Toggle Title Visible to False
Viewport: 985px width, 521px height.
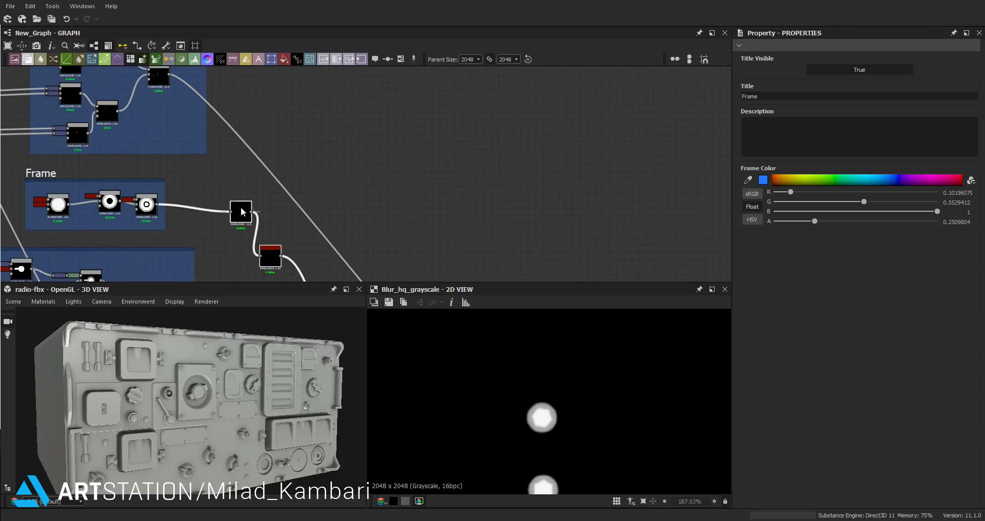click(859, 69)
